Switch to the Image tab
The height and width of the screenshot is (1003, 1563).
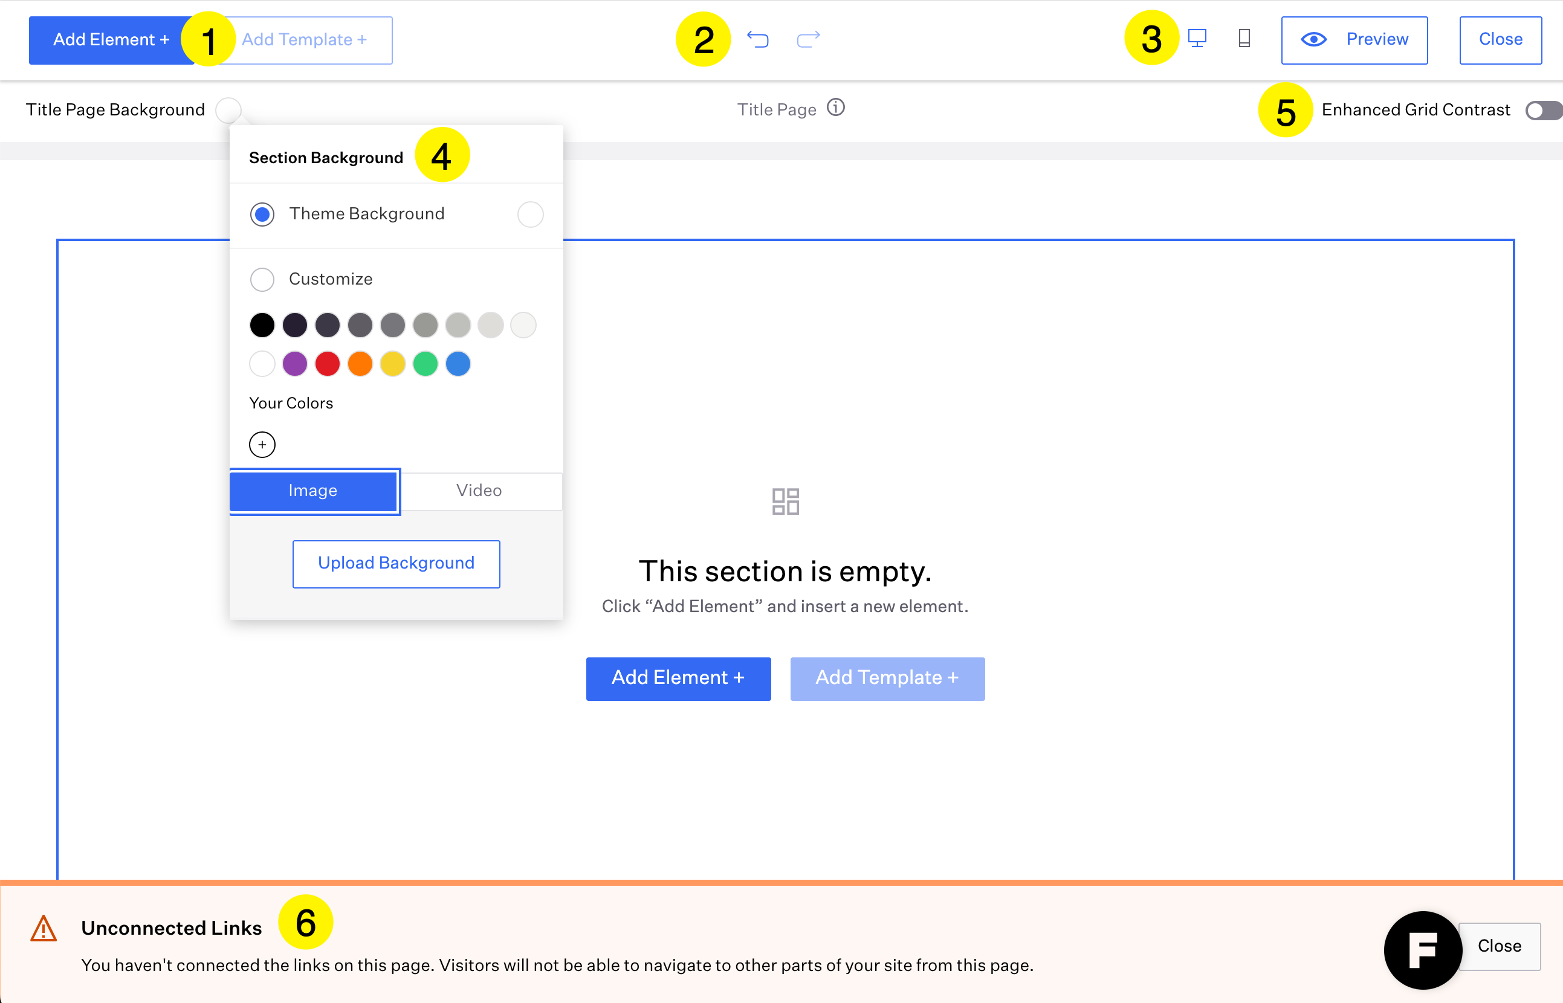click(x=313, y=491)
